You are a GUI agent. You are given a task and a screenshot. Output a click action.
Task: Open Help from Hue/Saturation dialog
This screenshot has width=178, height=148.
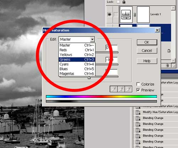tap(147, 61)
